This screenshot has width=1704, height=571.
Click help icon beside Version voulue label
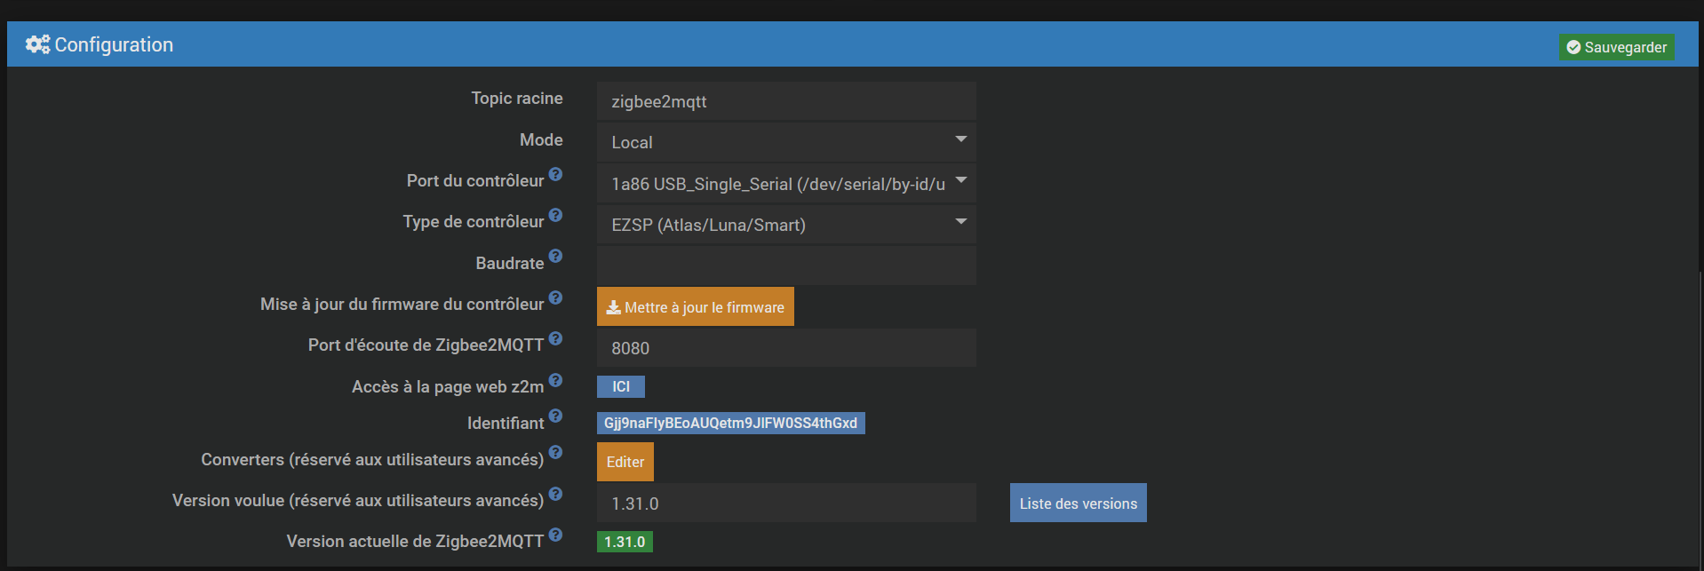point(555,494)
